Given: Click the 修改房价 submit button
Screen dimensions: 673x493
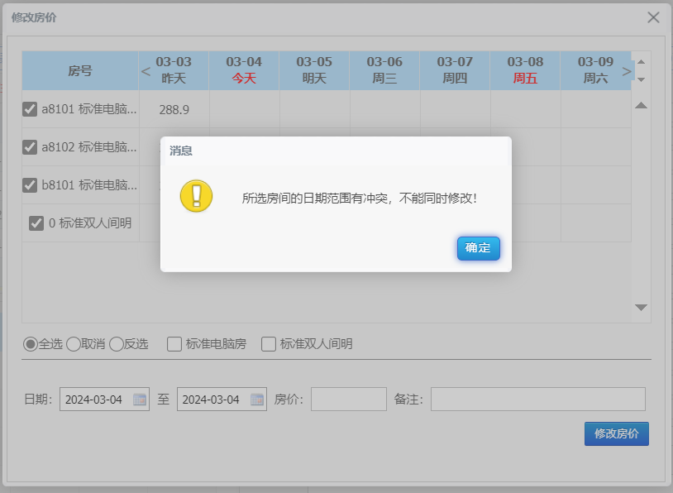Looking at the screenshot, I should [x=616, y=433].
